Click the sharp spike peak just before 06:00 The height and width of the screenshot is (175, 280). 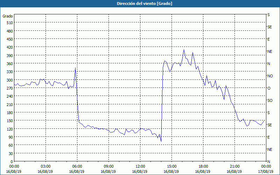75,68
